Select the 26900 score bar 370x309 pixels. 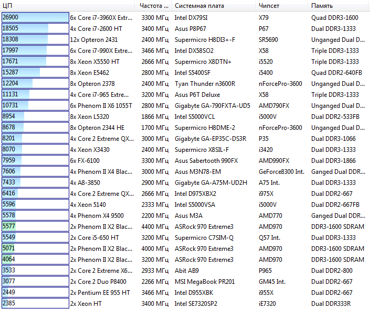point(35,17)
